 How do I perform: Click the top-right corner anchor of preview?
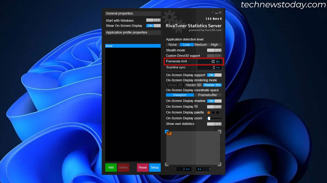[220, 132]
